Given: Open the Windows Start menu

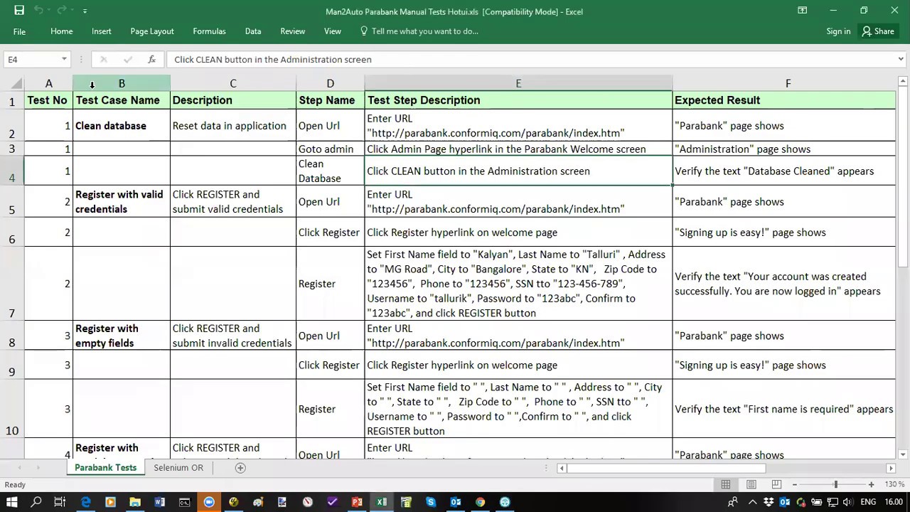Looking at the screenshot, I should 12,502.
